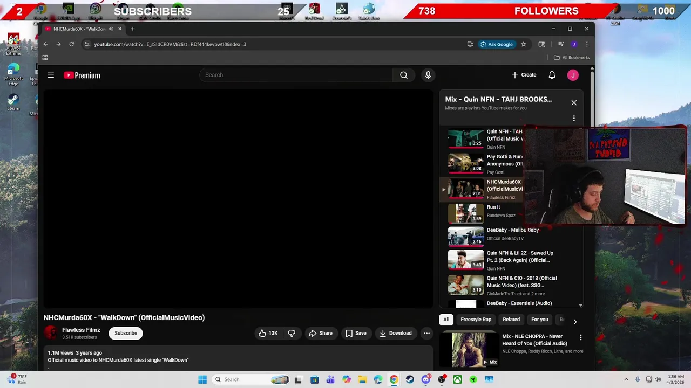Image resolution: width=691 pixels, height=388 pixels.
Task: Show hidden system tray icons
Action: point(626,379)
